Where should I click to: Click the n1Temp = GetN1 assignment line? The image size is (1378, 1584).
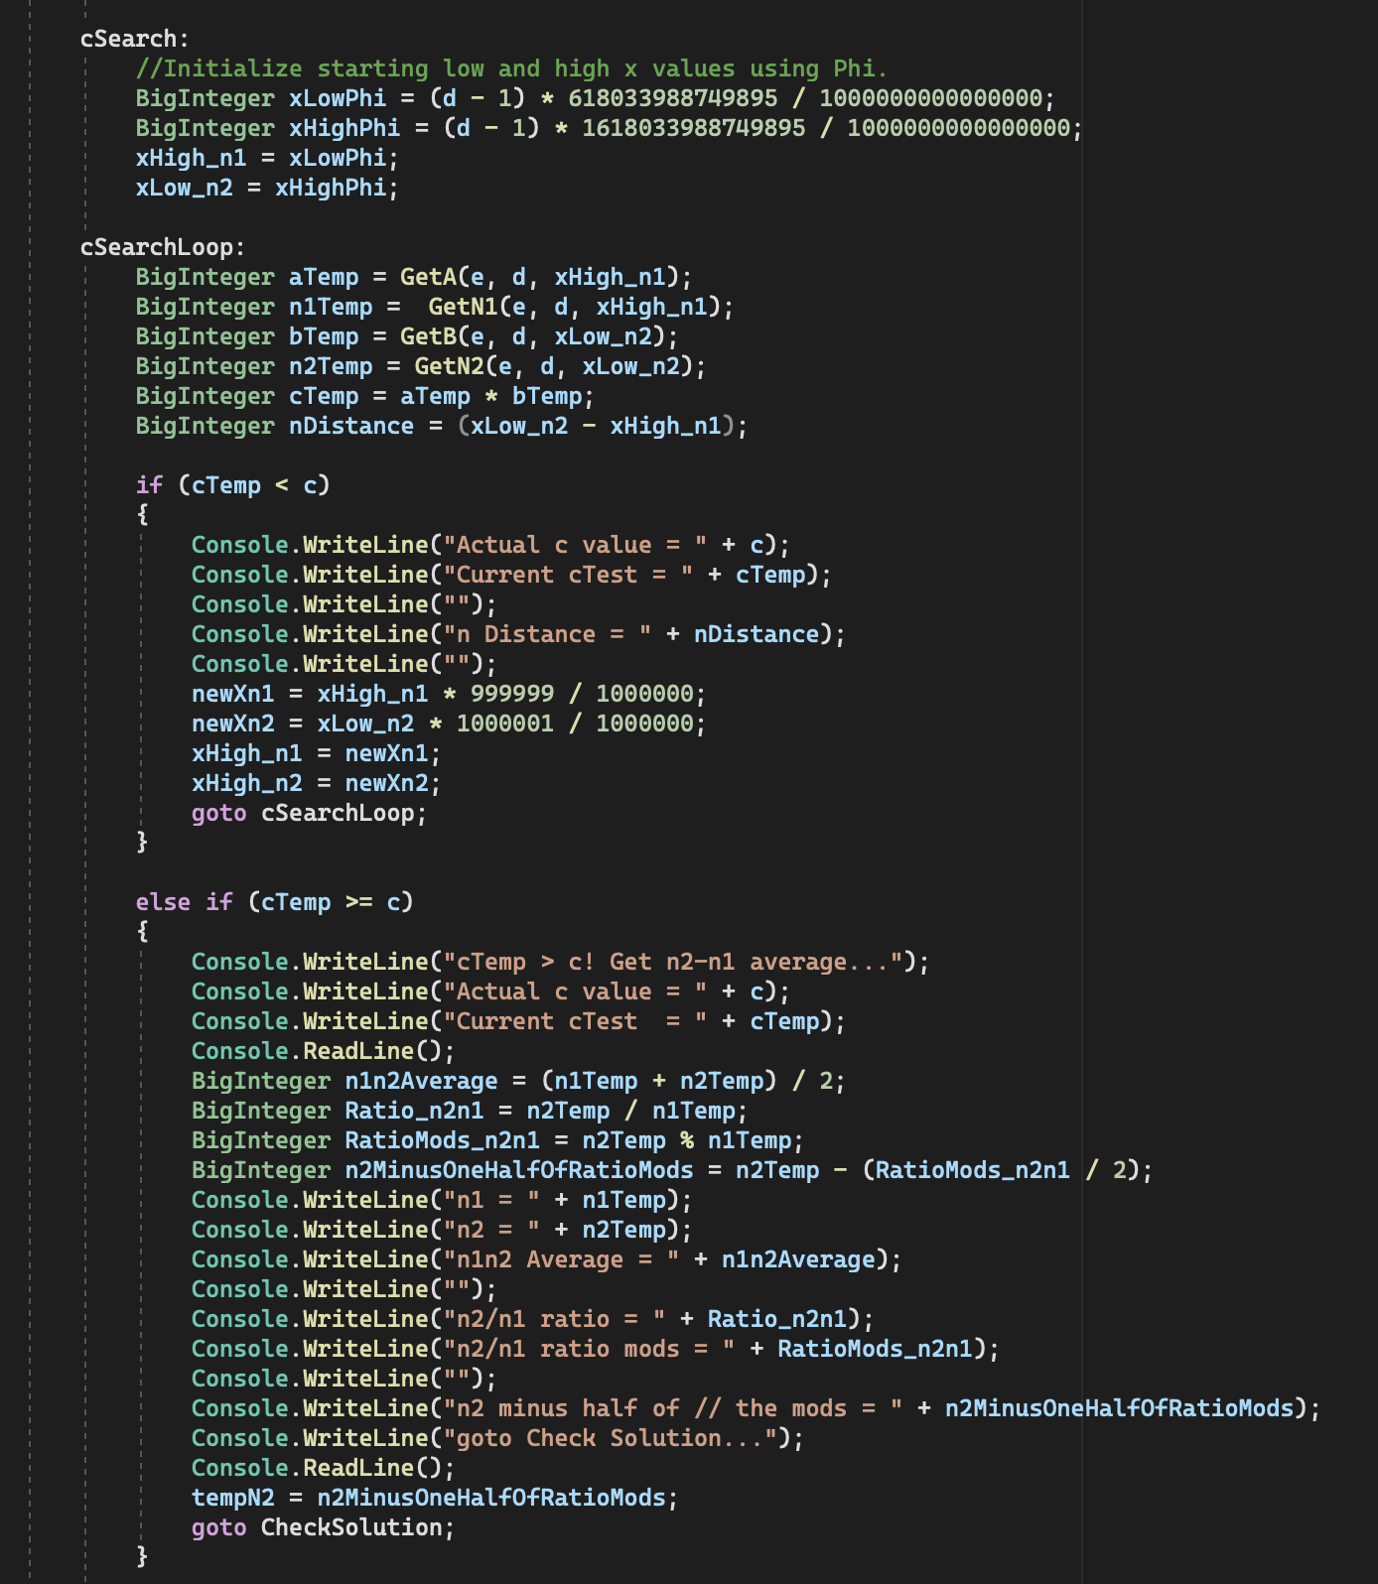[435, 307]
